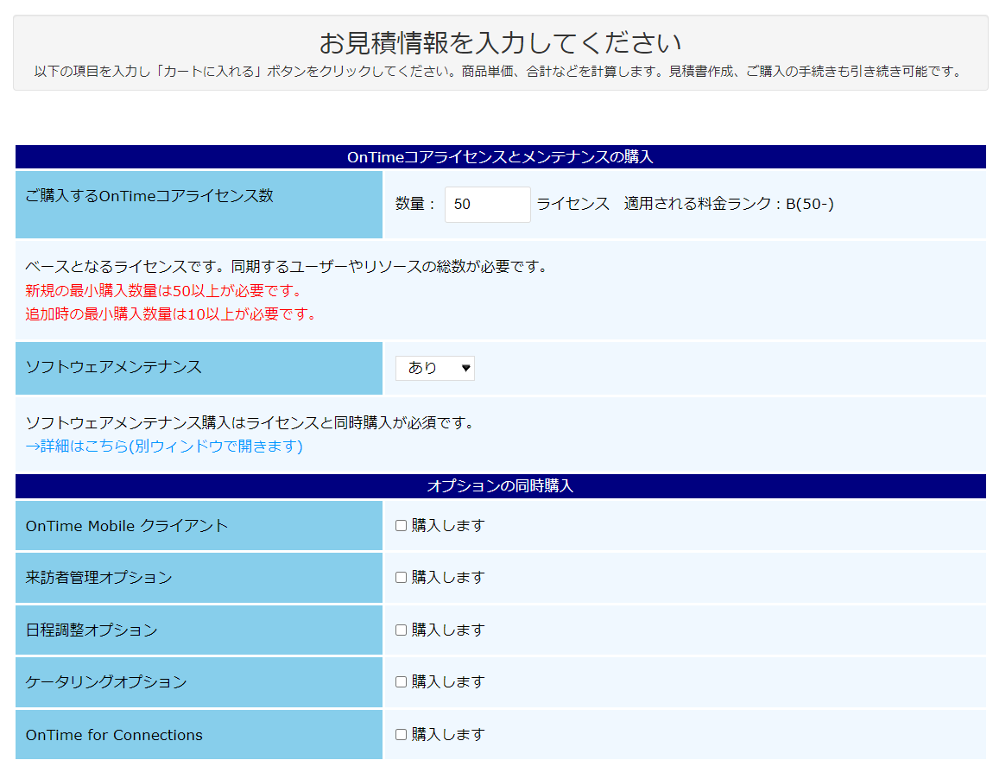The image size is (993, 760).
Task: Open the ソフトウェアメンテナンス dropdown showing あり
Action: [x=435, y=368]
